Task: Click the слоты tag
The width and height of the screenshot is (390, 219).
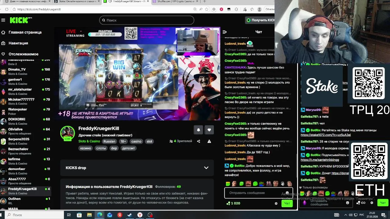Action: tap(101, 148)
